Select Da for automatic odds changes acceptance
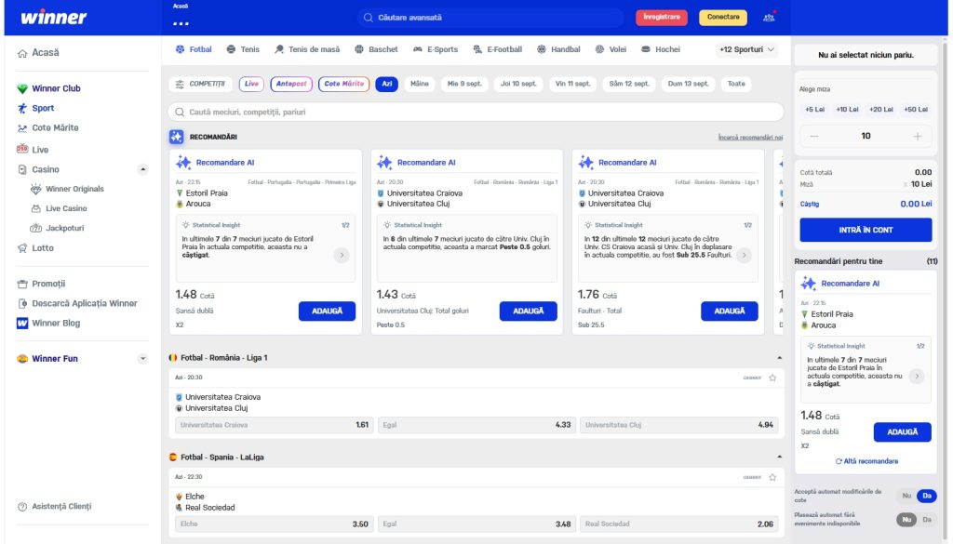This screenshot has width=953, height=544. point(927,496)
